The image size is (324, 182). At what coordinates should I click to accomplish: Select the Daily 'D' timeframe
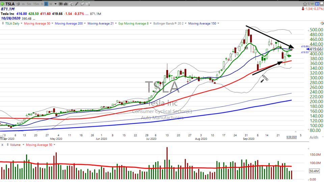(x=46, y=4)
